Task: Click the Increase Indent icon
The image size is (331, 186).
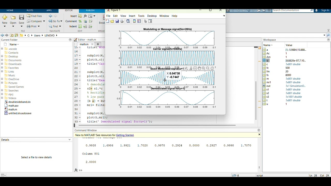Action: pos(85,26)
